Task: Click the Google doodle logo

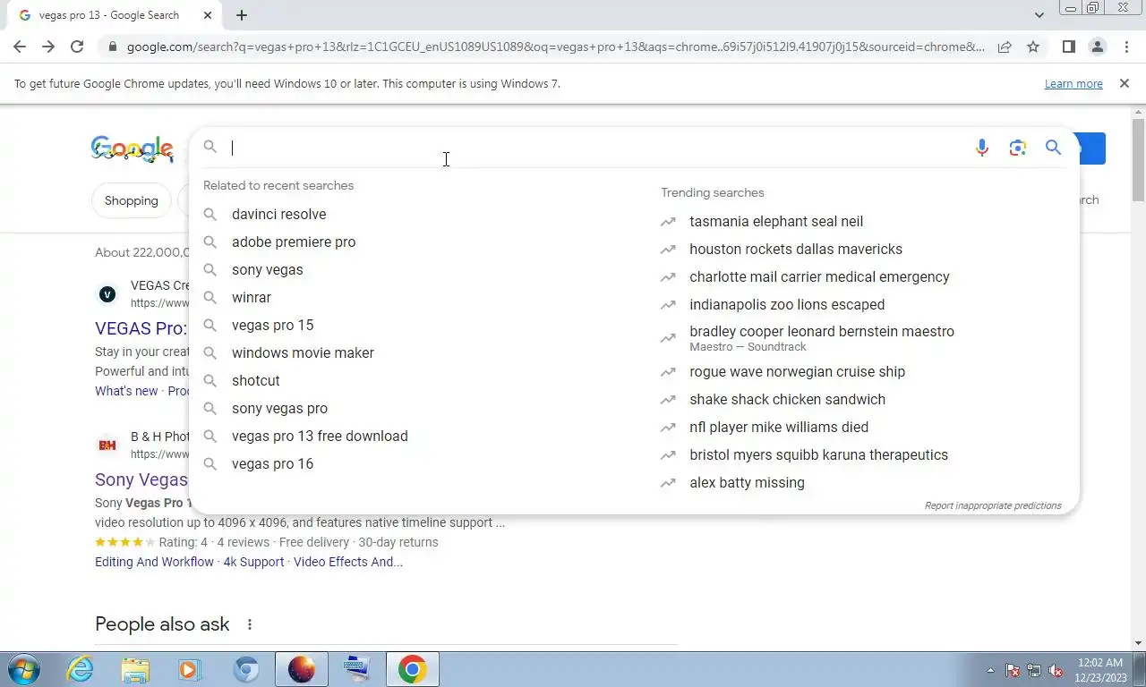Action: pyautogui.click(x=133, y=149)
